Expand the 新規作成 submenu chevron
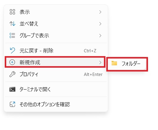 click(x=100, y=62)
